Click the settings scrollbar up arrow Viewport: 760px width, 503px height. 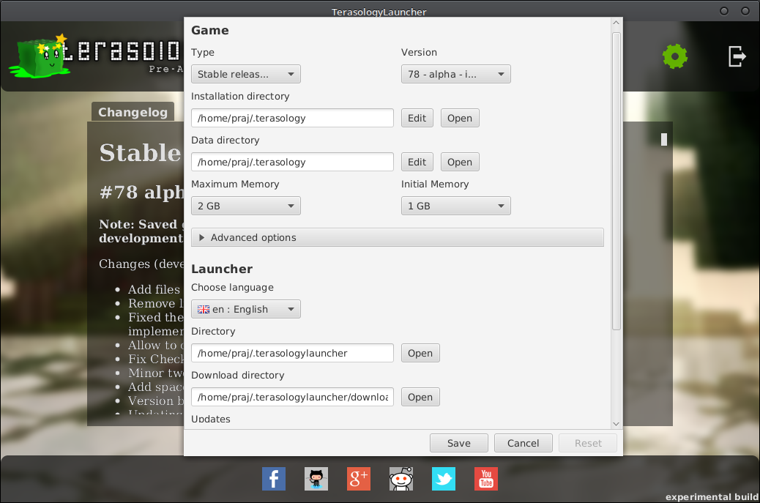click(616, 22)
